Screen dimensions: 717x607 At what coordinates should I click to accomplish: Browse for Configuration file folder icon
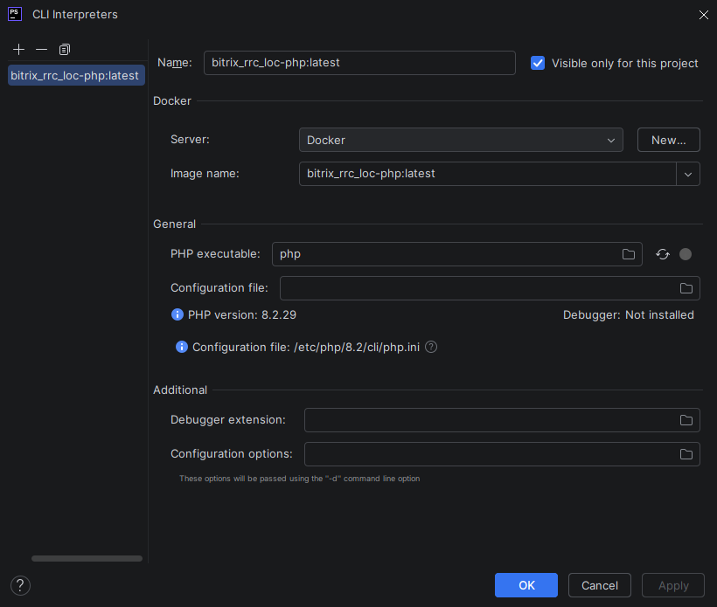tap(686, 288)
